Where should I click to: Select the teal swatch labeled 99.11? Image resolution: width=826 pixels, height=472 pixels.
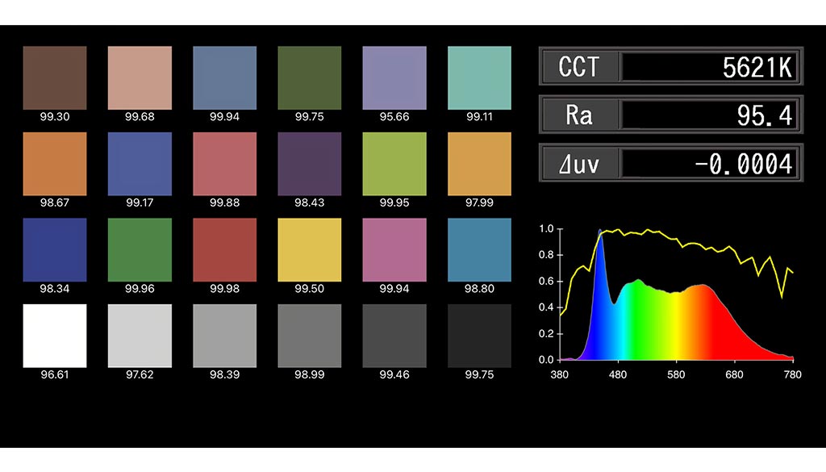pyautogui.click(x=479, y=78)
